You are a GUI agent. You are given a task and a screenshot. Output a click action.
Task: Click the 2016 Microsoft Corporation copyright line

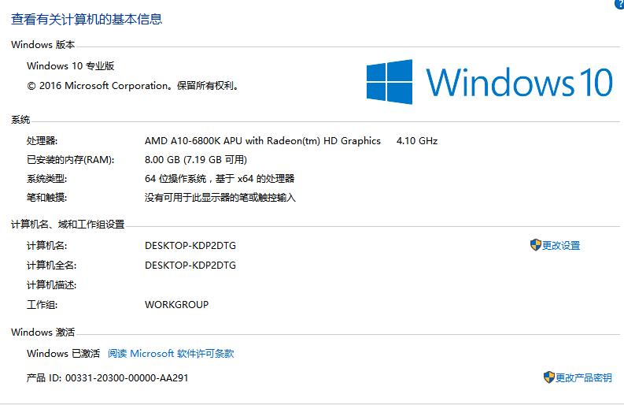[133, 86]
